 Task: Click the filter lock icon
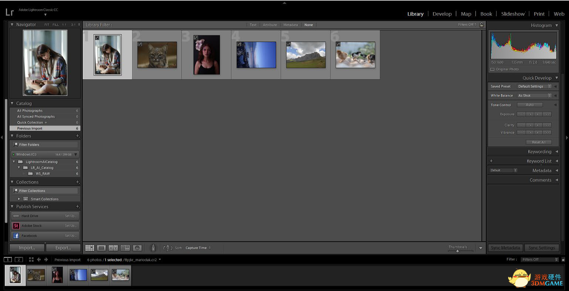click(x=481, y=25)
